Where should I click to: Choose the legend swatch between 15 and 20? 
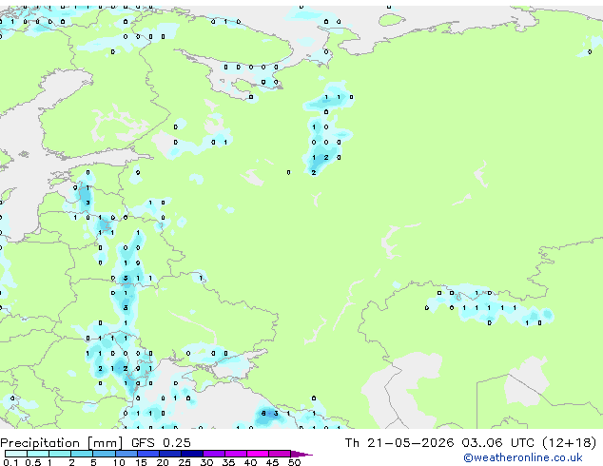click(147, 454)
